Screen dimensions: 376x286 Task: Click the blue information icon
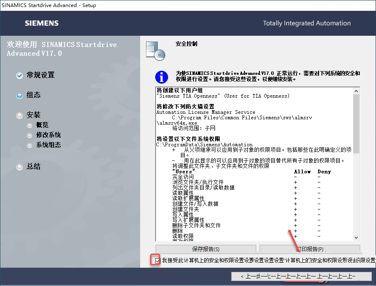[x=162, y=77]
